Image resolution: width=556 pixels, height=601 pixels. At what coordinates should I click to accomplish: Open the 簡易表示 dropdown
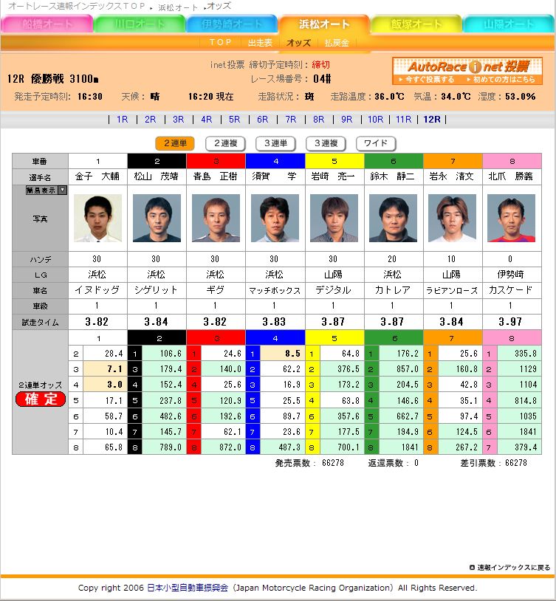pos(47,190)
